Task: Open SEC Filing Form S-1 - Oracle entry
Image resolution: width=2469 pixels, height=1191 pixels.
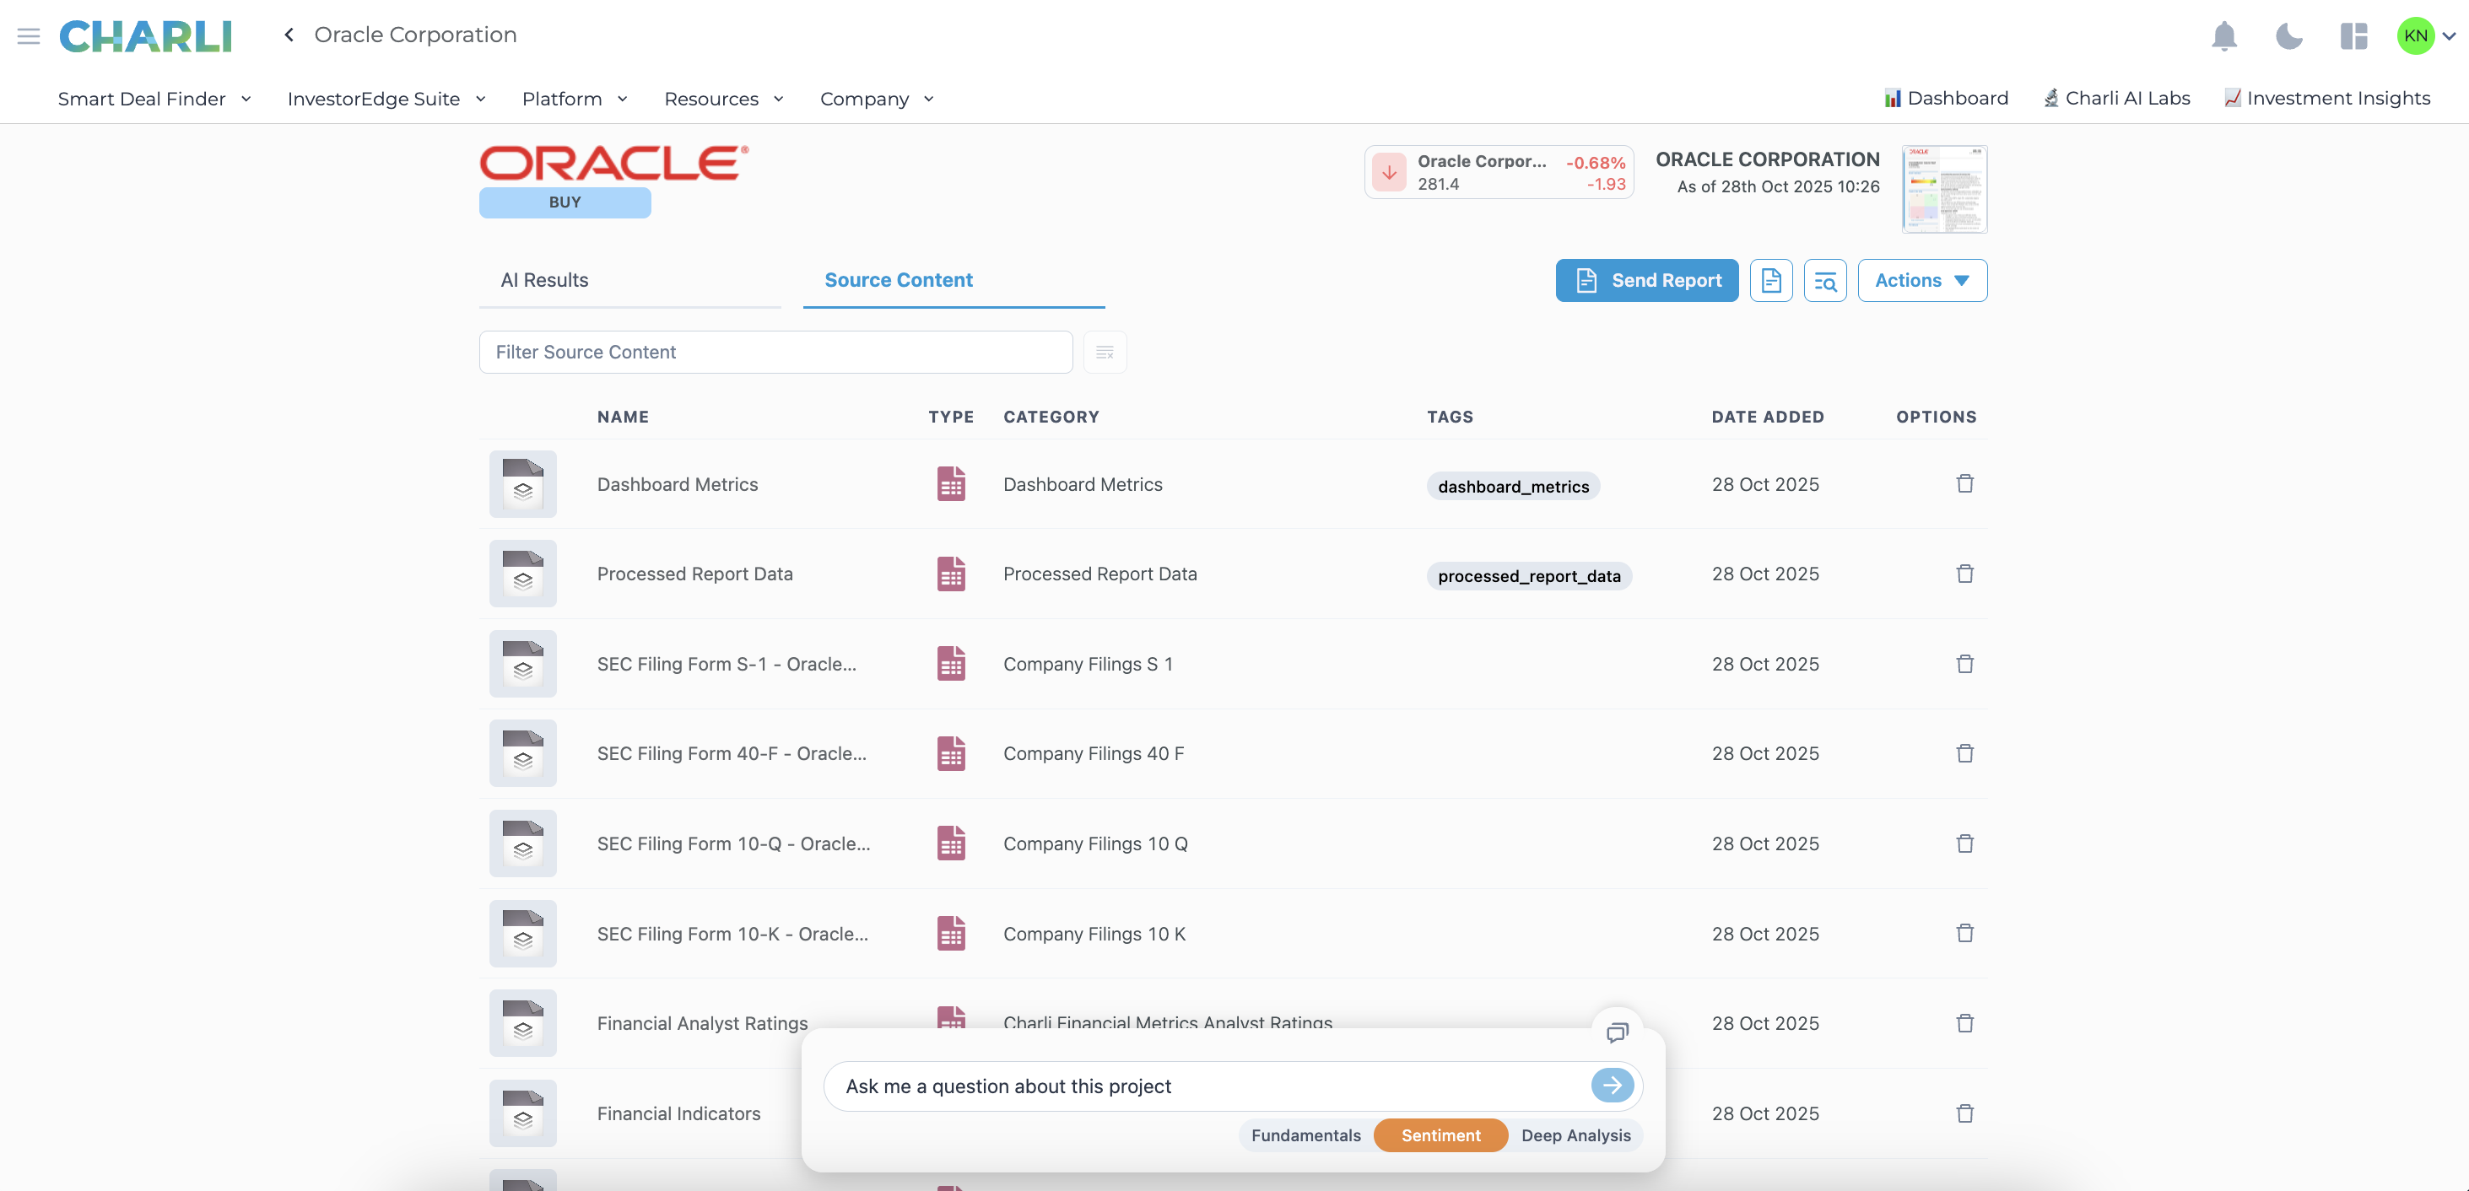Action: pos(727,663)
